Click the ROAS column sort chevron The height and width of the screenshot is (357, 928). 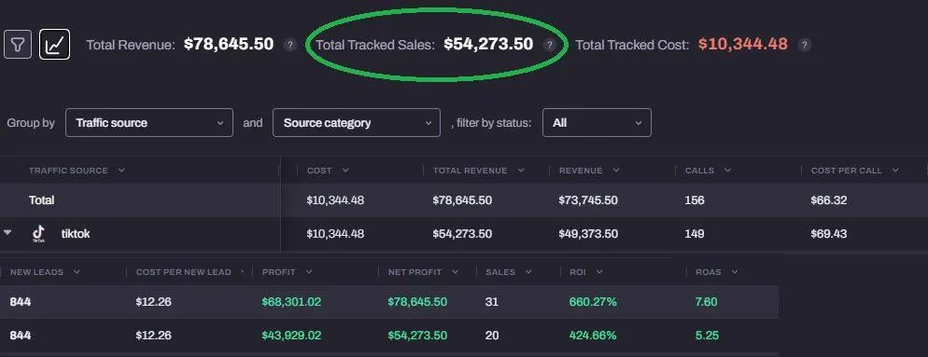point(735,272)
